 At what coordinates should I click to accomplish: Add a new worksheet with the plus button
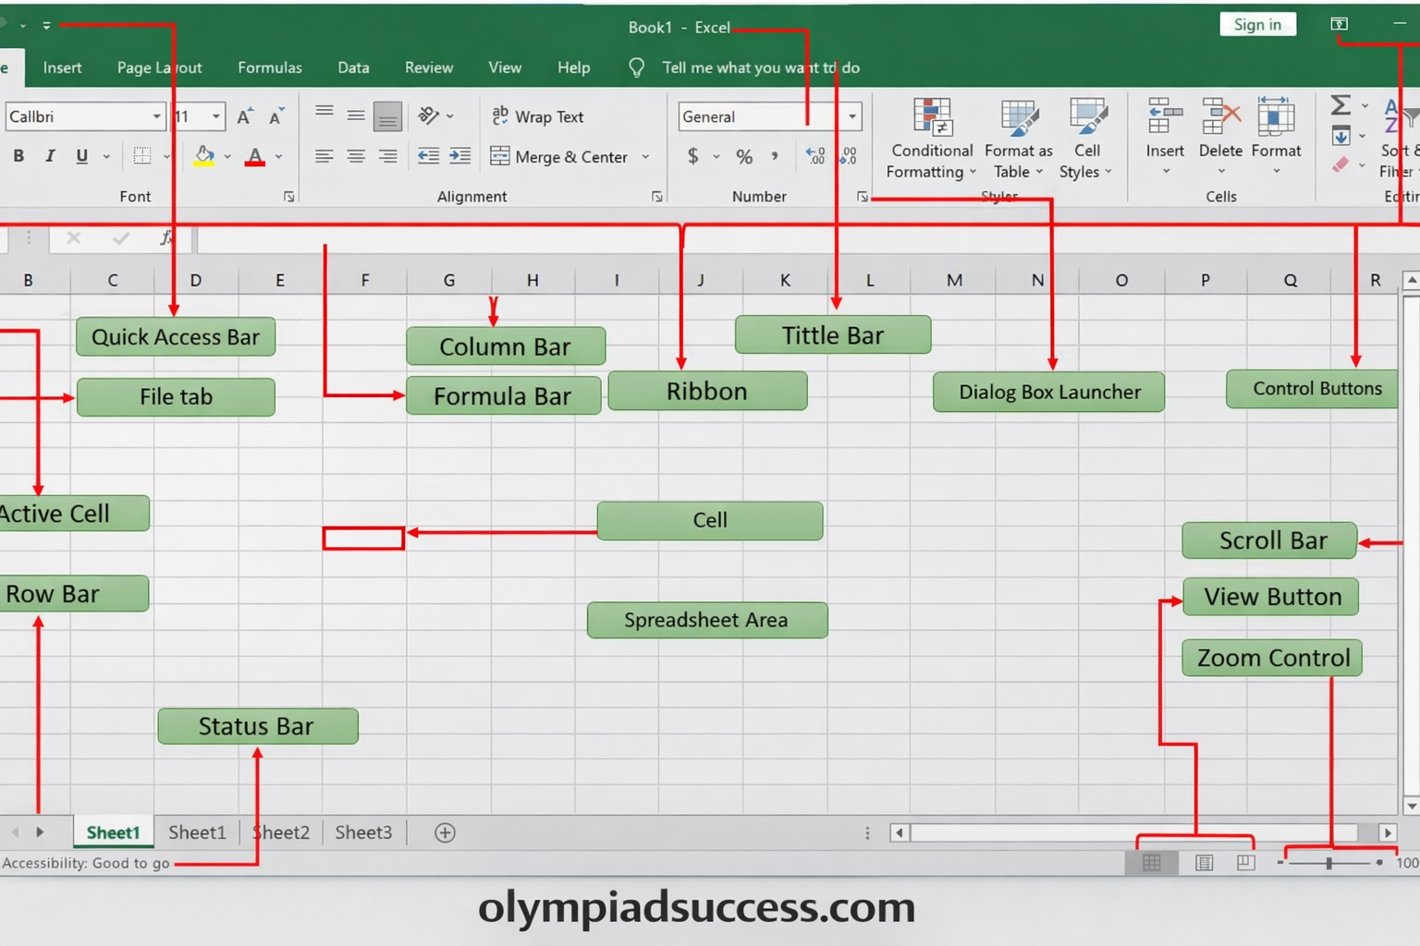click(444, 832)
